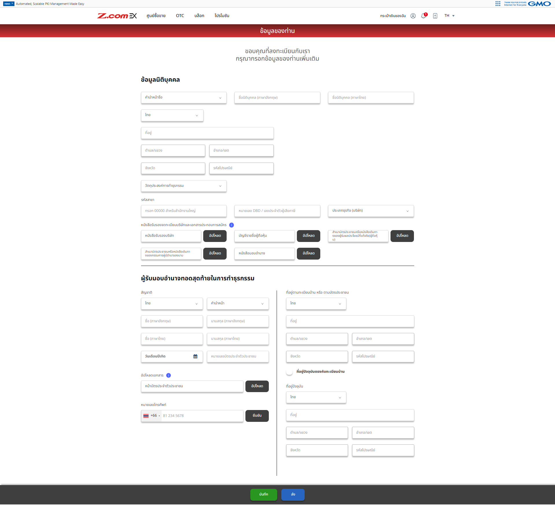Click info icon beside company documents label
Screen dimensions: 555x505
232,225
